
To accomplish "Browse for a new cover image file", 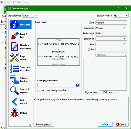I will (x=77, y=85).
